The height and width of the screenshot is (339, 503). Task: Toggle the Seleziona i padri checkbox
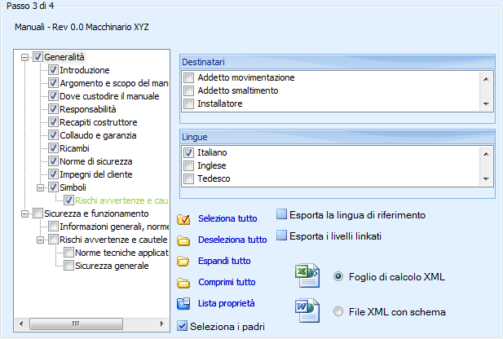coord(182,326)
